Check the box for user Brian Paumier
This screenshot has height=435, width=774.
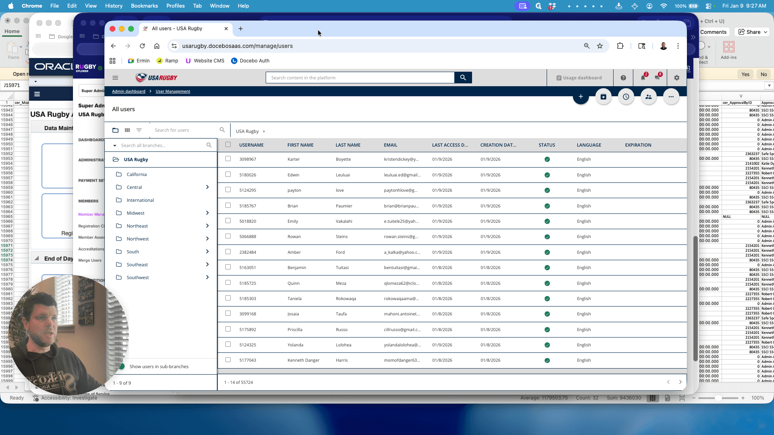pos(228,205)
